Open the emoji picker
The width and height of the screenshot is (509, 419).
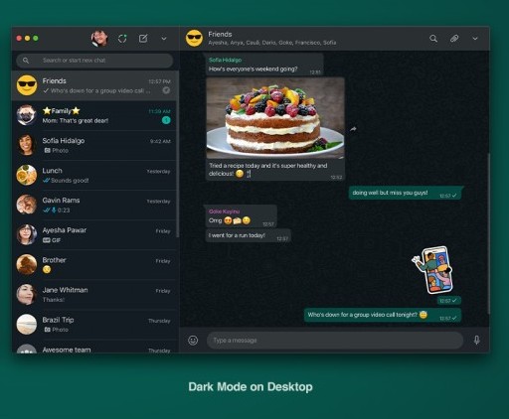pos(193,341)
